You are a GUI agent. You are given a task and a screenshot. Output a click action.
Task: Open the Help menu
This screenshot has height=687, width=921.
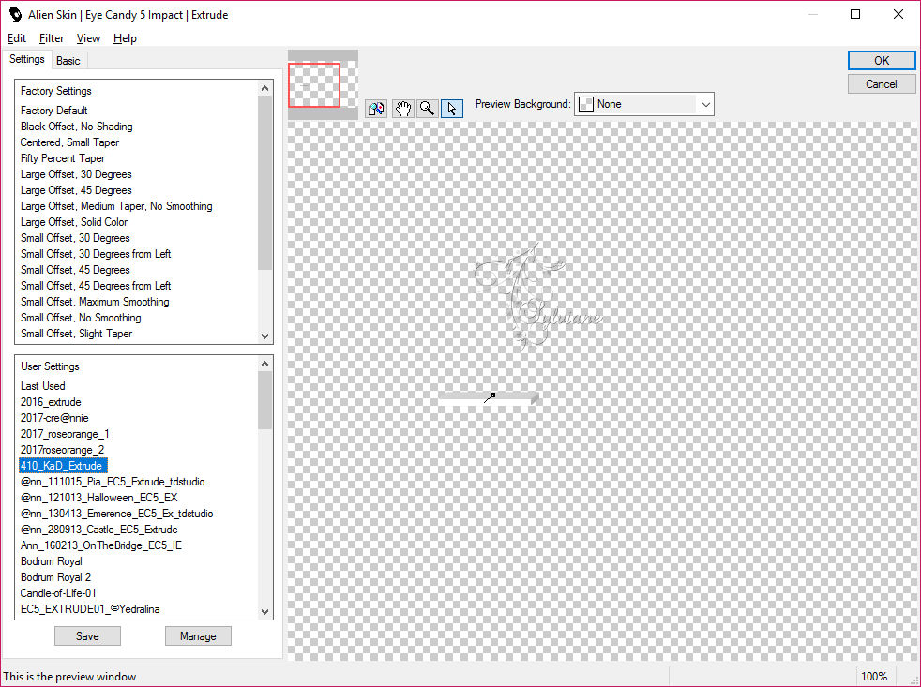(125, 38)
